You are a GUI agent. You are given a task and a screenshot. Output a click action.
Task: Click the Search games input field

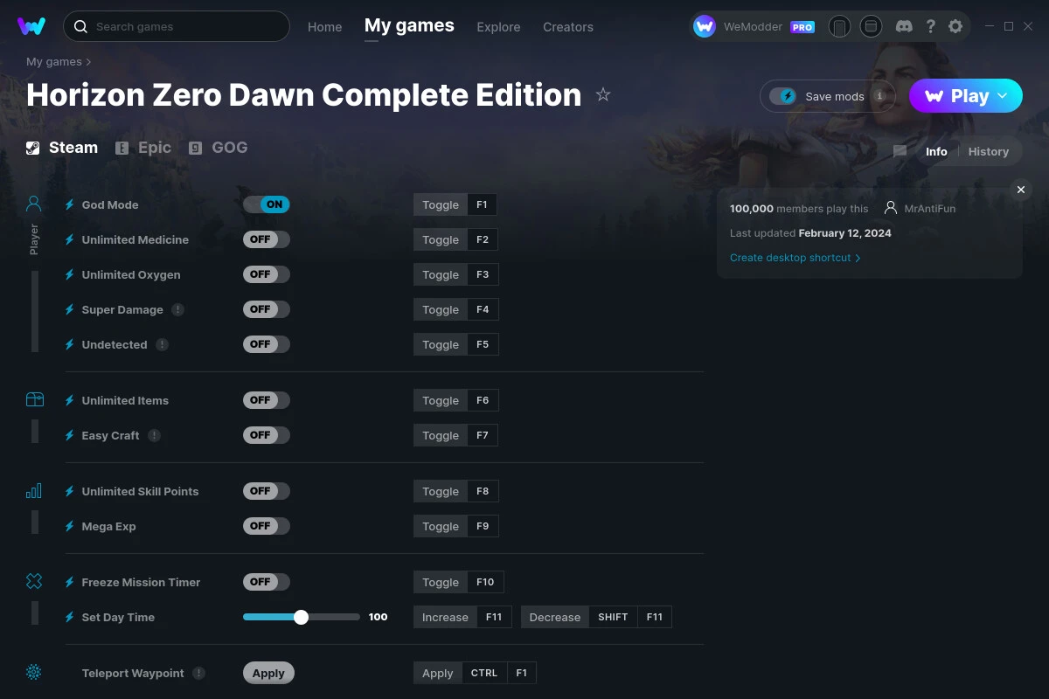click(175, 26)
